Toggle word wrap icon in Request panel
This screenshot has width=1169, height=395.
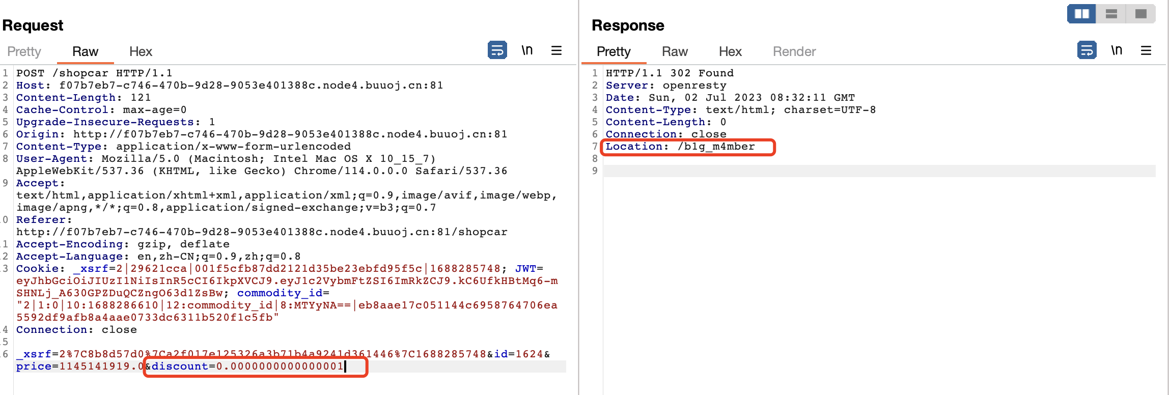click(x=497, y=50)
